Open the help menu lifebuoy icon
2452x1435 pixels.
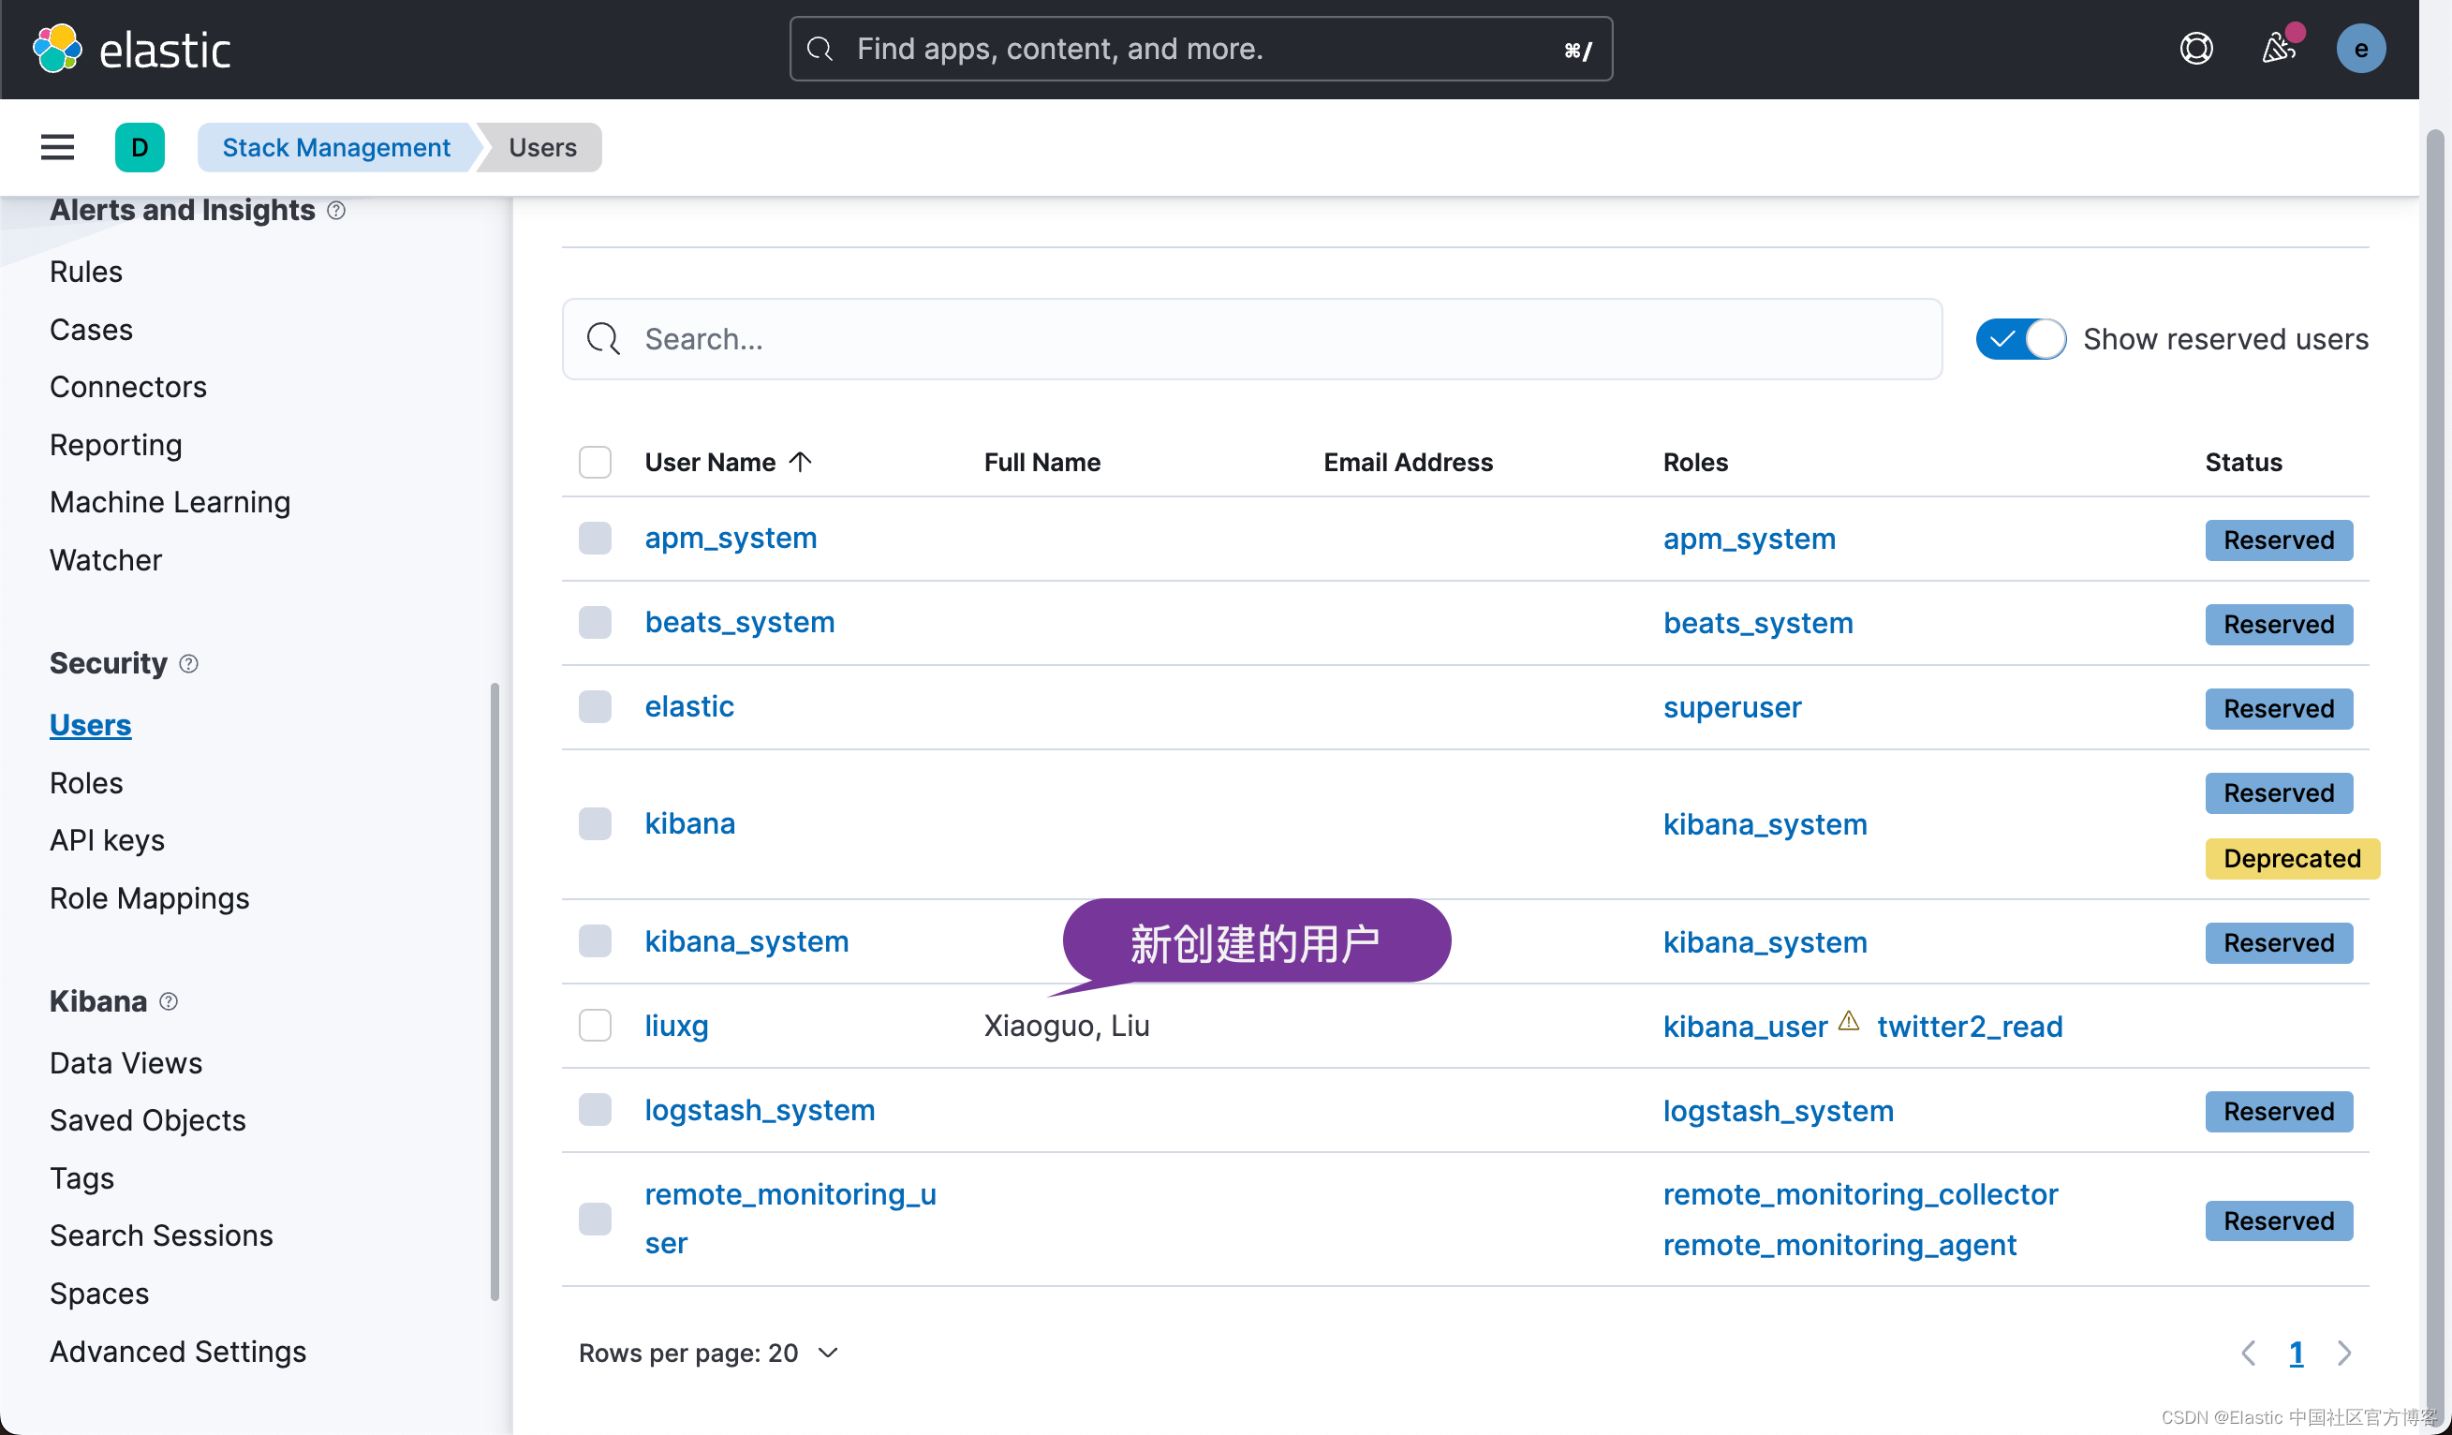tap(2195, 49)
